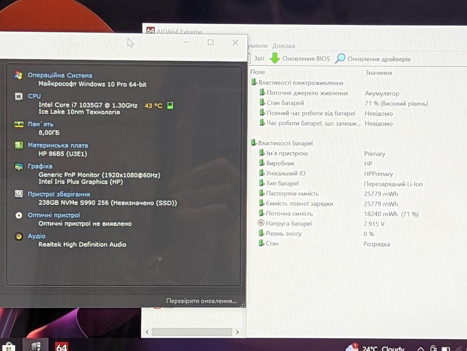Open the CPU section link in Speccy
The image size is (467, 351).
(x=34, y=96)
